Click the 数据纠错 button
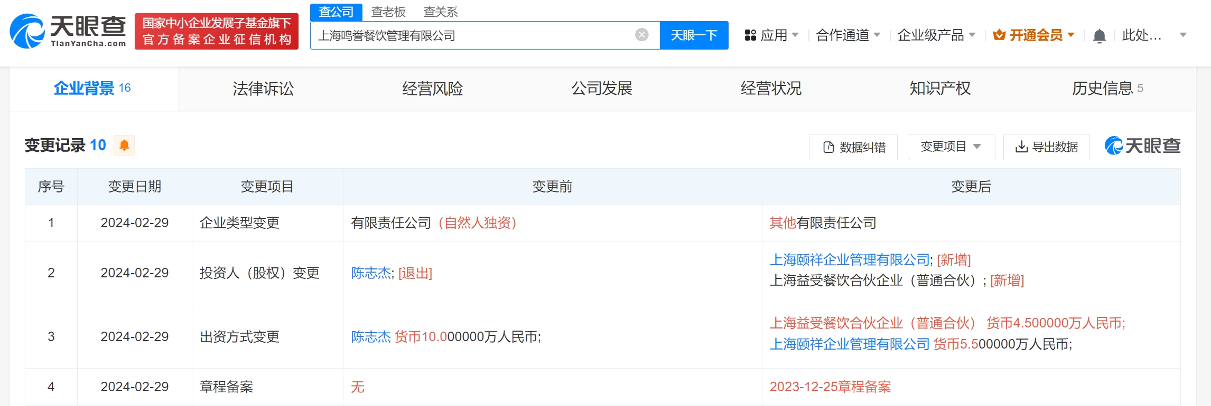This screenshot has width=1211, height=406. pos(853,147)
